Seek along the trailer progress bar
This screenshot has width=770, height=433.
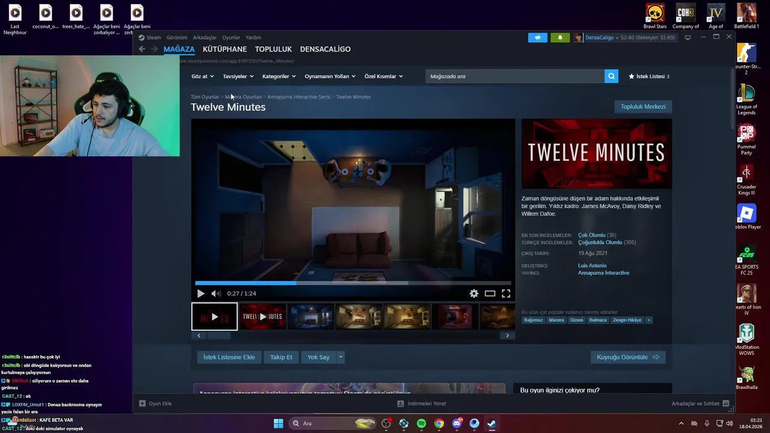353,283
